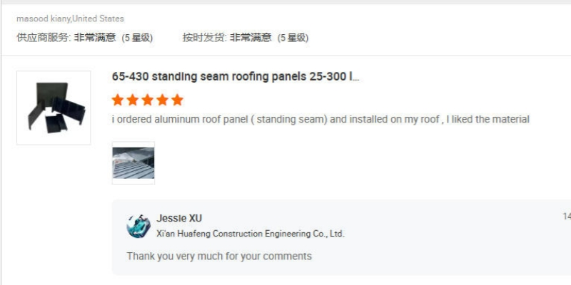
Task: Click reviewer name masood kiany
Action: 44,19
